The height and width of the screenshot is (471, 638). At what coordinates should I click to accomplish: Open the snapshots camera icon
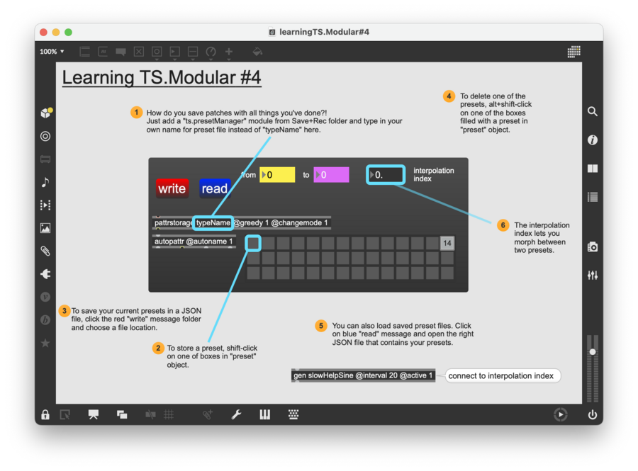(x=593, y=247)
